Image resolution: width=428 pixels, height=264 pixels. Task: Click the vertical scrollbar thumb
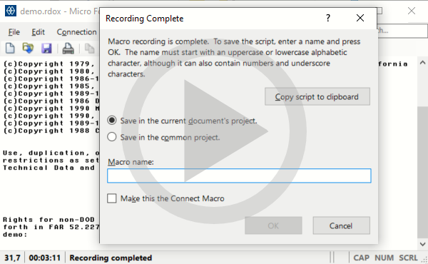coord(422,172)
